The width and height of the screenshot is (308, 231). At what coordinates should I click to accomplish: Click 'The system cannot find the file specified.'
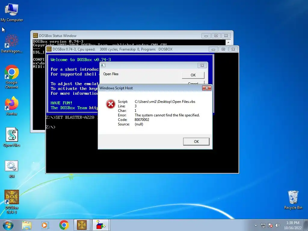tap(167, 115)
